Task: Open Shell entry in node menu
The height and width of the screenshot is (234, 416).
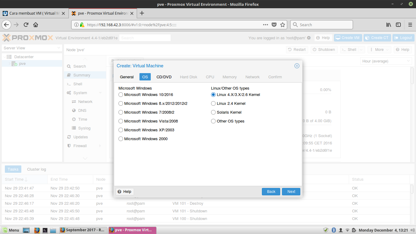Action: tap(85, 84)
